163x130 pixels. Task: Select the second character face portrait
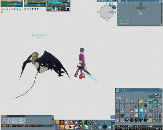tap(26, 3)
